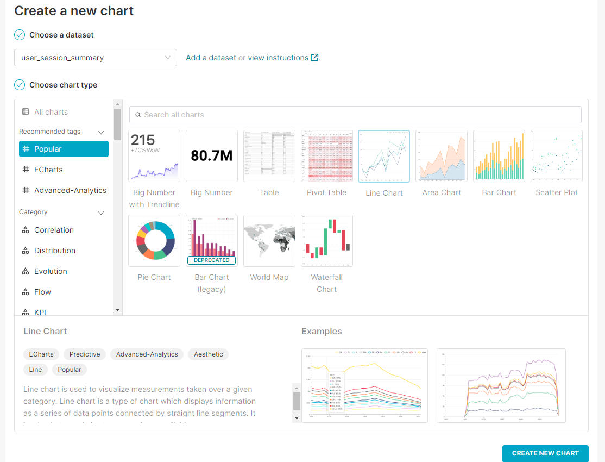Open the first Line Chart example image

(x=364, y=385)
